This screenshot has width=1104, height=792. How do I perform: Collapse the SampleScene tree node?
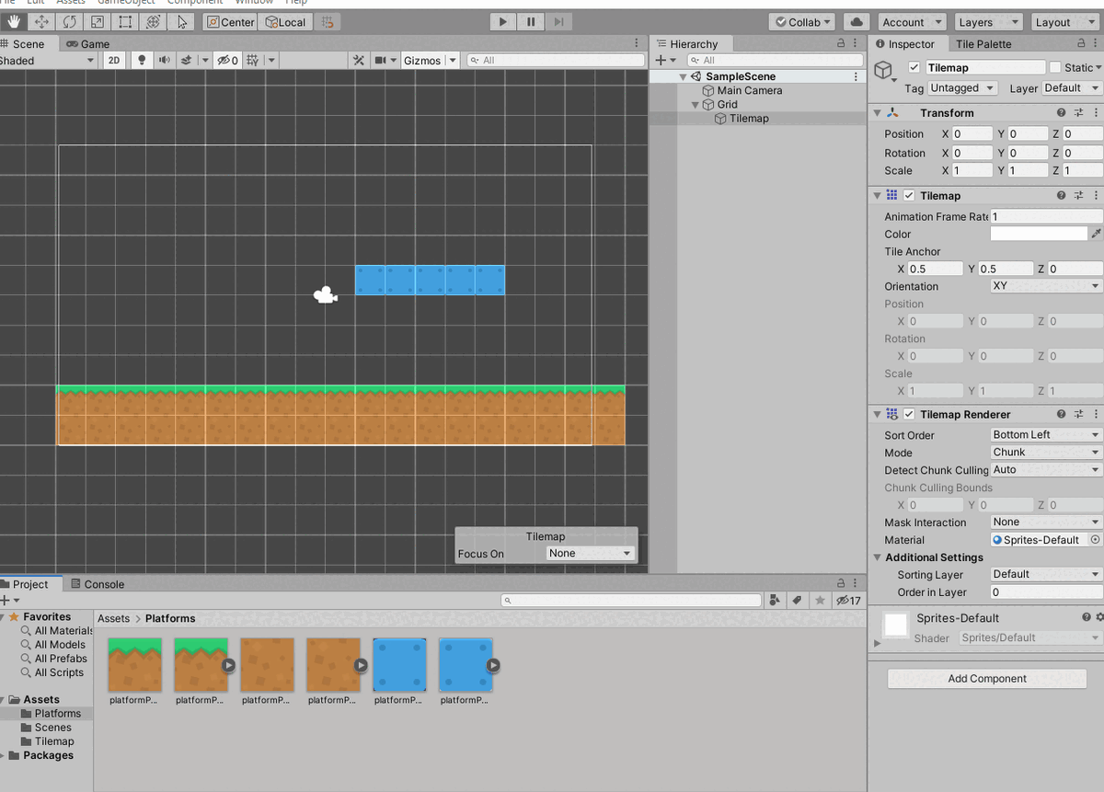click(x=683, y=76)
